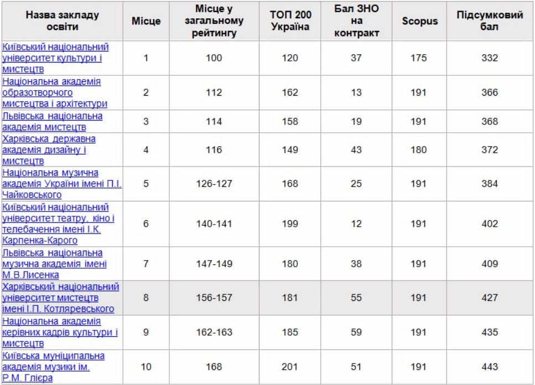Click the "Місце" column header
The width and height of the screenshot is (535, 385).
coord(146,21)
